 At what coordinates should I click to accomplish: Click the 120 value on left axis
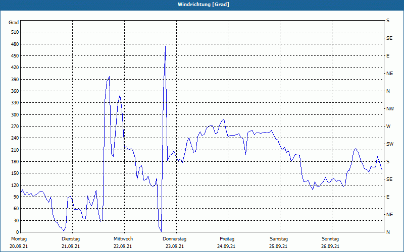15,185
